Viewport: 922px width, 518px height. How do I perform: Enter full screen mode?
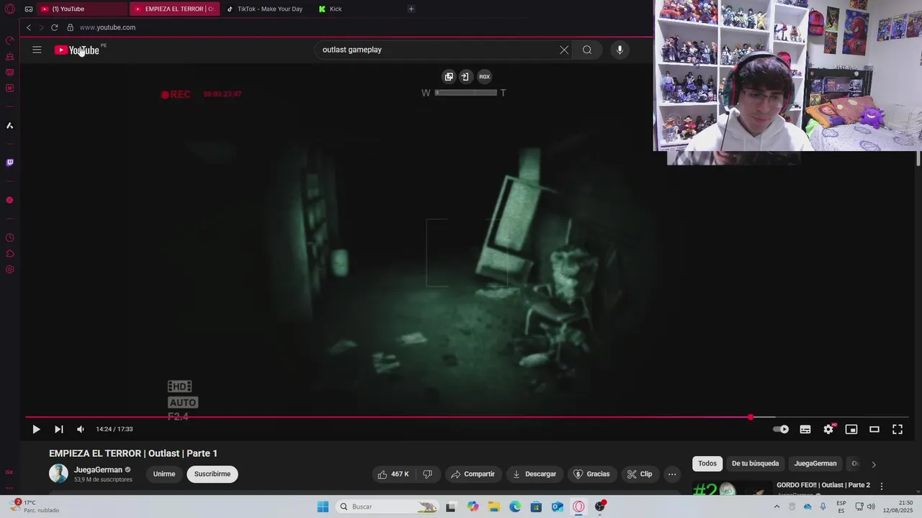coord(898,429)
